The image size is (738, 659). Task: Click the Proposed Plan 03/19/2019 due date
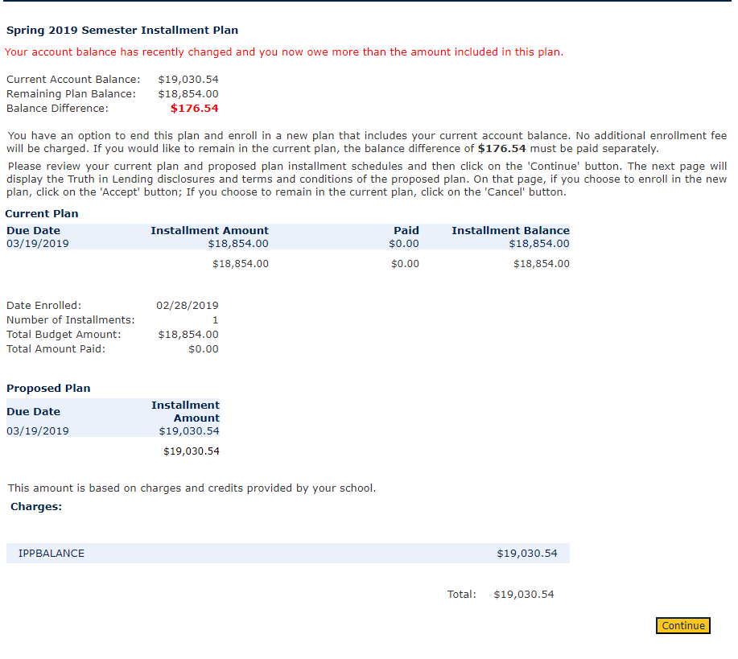point(38,431)
